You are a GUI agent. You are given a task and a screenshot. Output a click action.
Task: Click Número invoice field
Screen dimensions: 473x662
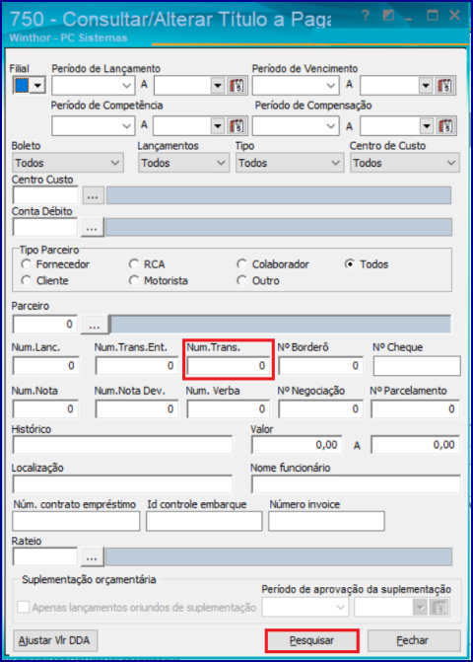pyautogui.click(x=326, y=521)
